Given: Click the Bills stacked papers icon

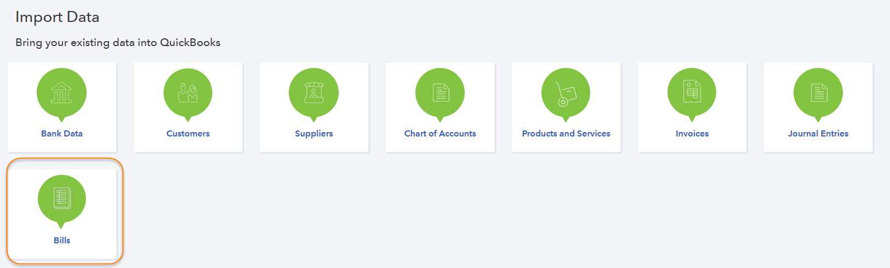Looking at the screenshot, I should click(62, 198).
